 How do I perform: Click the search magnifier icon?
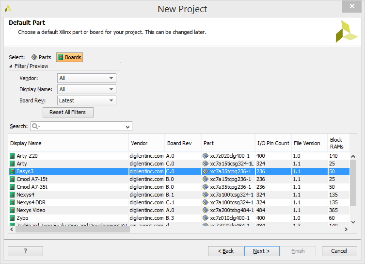click(35, 126)
